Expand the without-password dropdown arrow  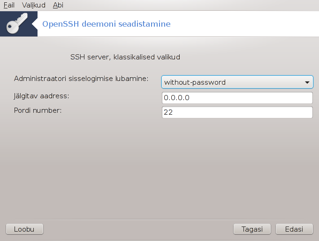[307, 82]
